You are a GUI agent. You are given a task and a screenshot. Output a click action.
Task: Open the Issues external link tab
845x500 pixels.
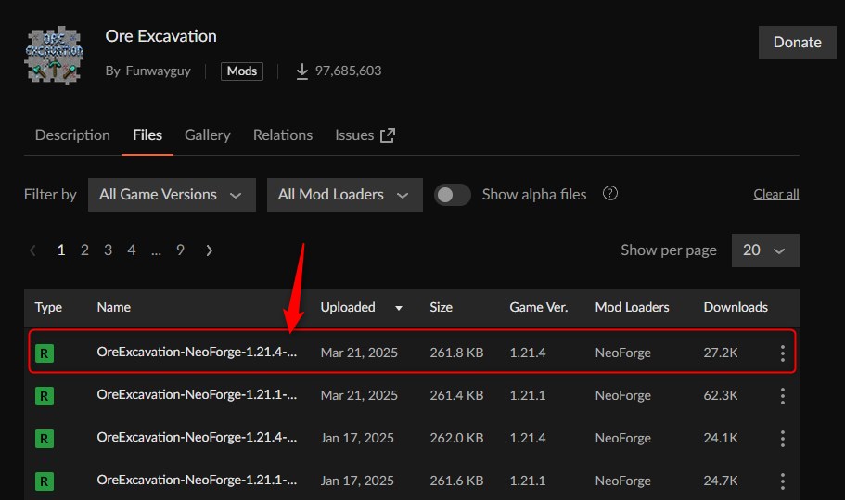365,135
